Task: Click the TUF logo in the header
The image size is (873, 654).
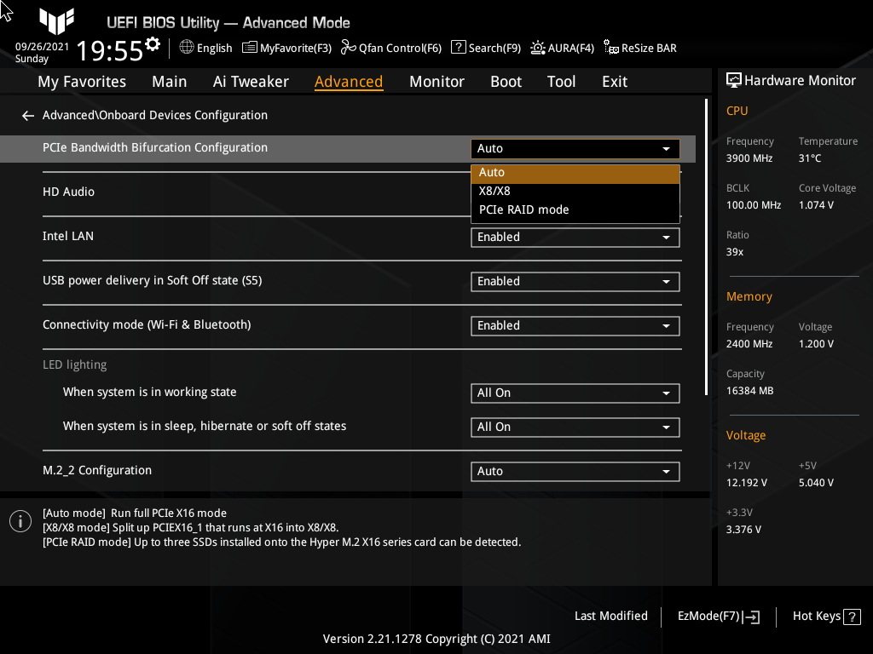Action: coord(56,22)
